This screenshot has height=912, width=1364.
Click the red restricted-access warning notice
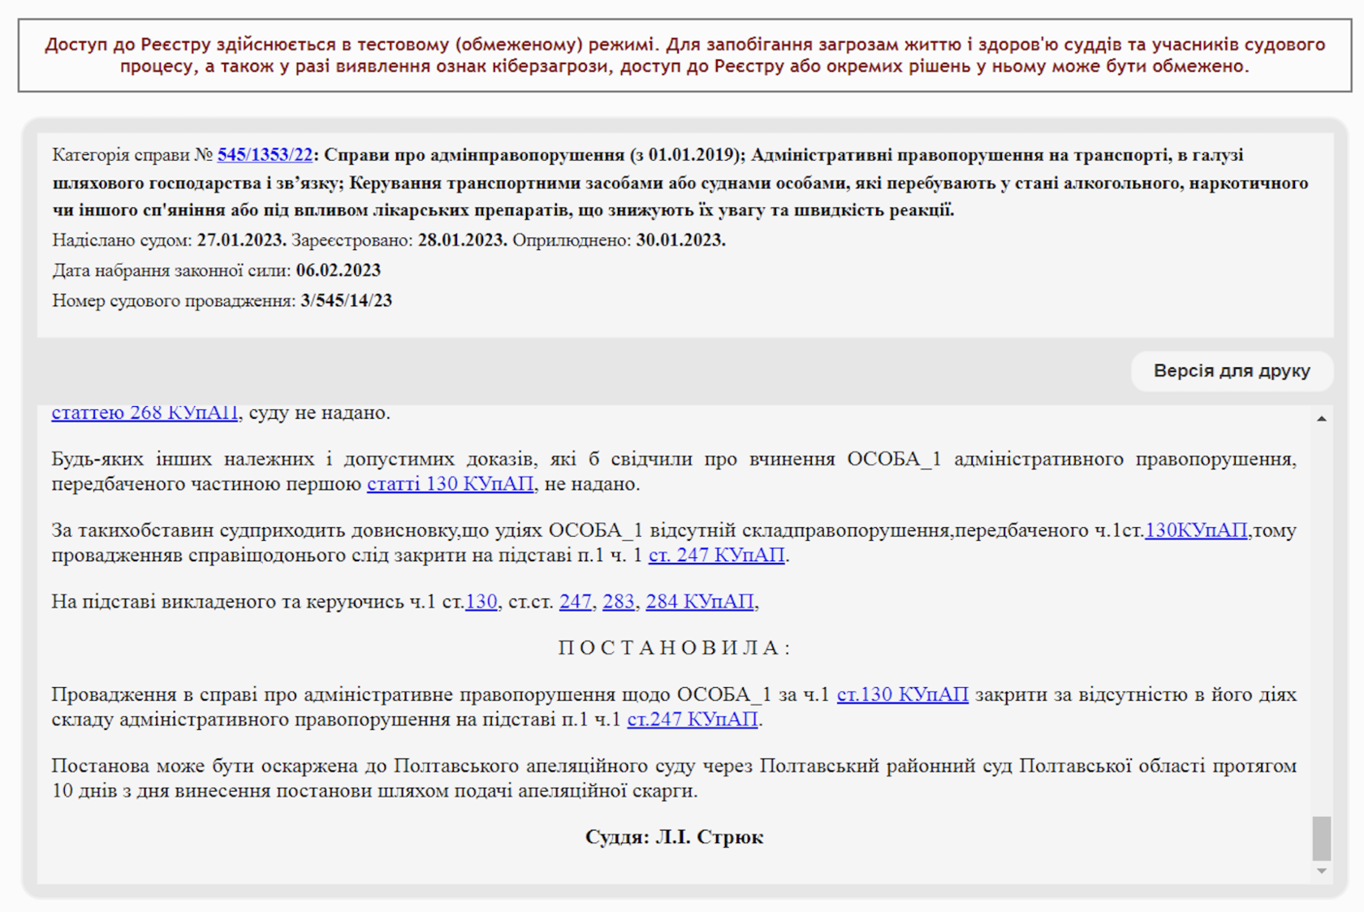[x=684, y=55]
